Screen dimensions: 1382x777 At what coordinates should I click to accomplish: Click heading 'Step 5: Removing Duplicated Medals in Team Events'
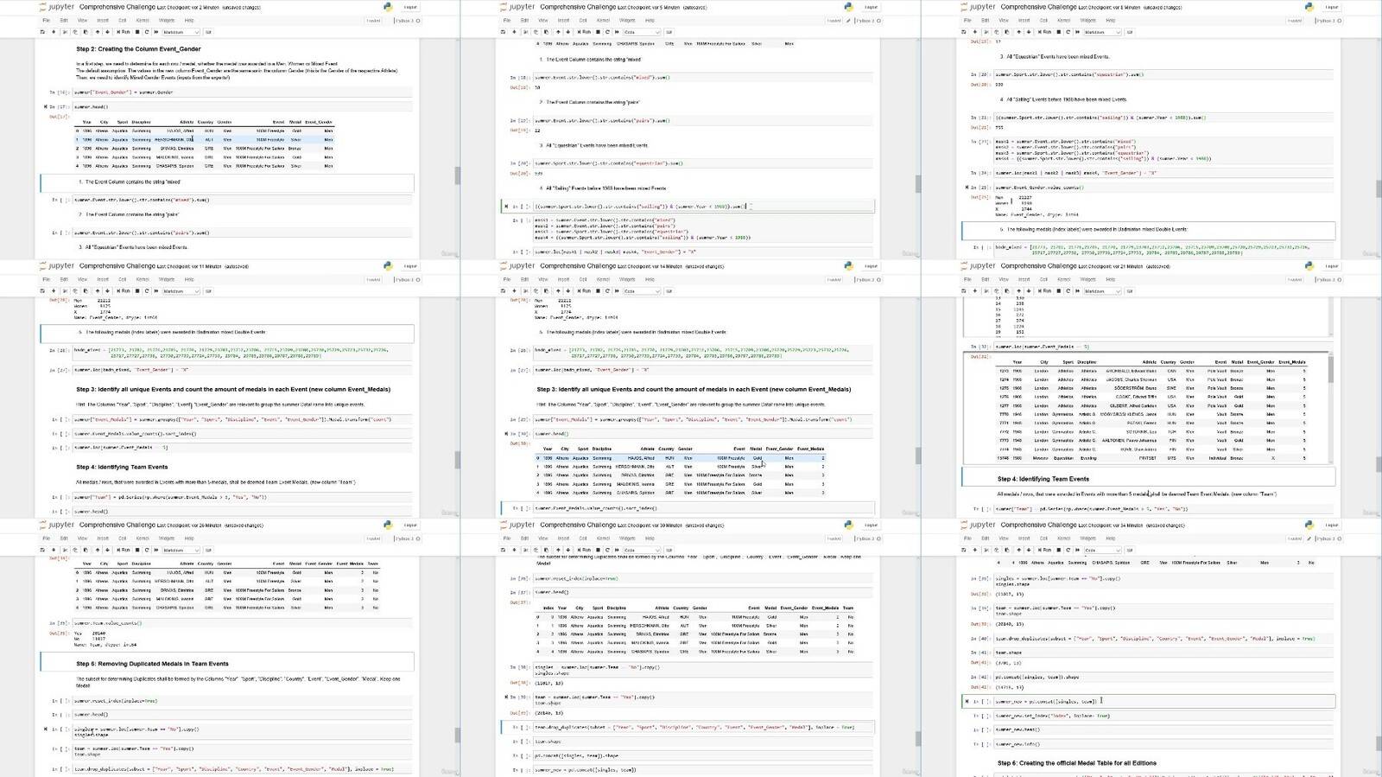pyautogui.click(x=152, y=664)
